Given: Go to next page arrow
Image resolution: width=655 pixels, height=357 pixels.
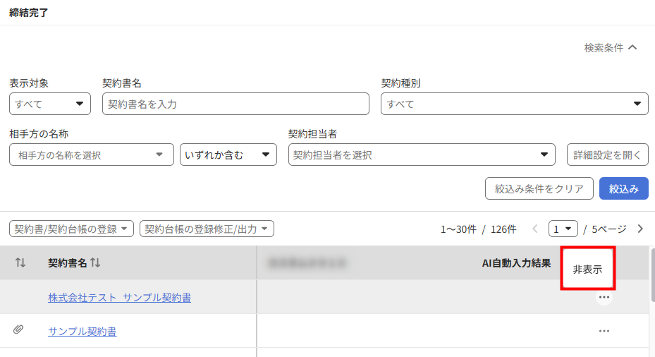Looking at the screenshot, I should click(x=640, y=229).
